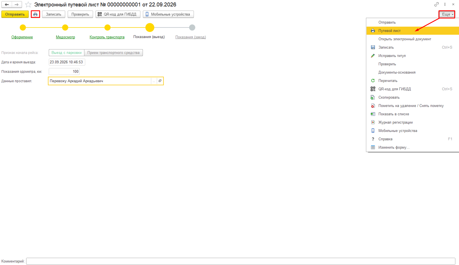The height and width of the screenshot is (265, 459).
Task: Select Проверить in the Еще menu
Action: tap(412, 64)
